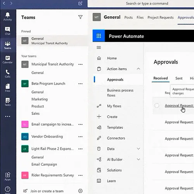Expand the AI Builder section chevron

(139, 159)
